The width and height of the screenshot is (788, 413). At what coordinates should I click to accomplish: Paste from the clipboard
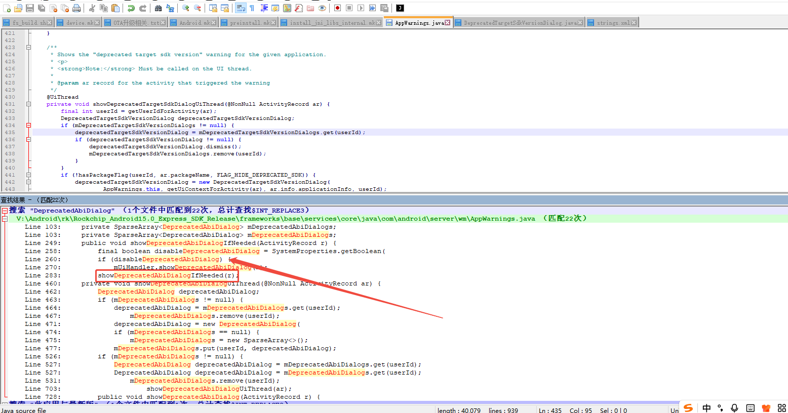pos(115,8)
